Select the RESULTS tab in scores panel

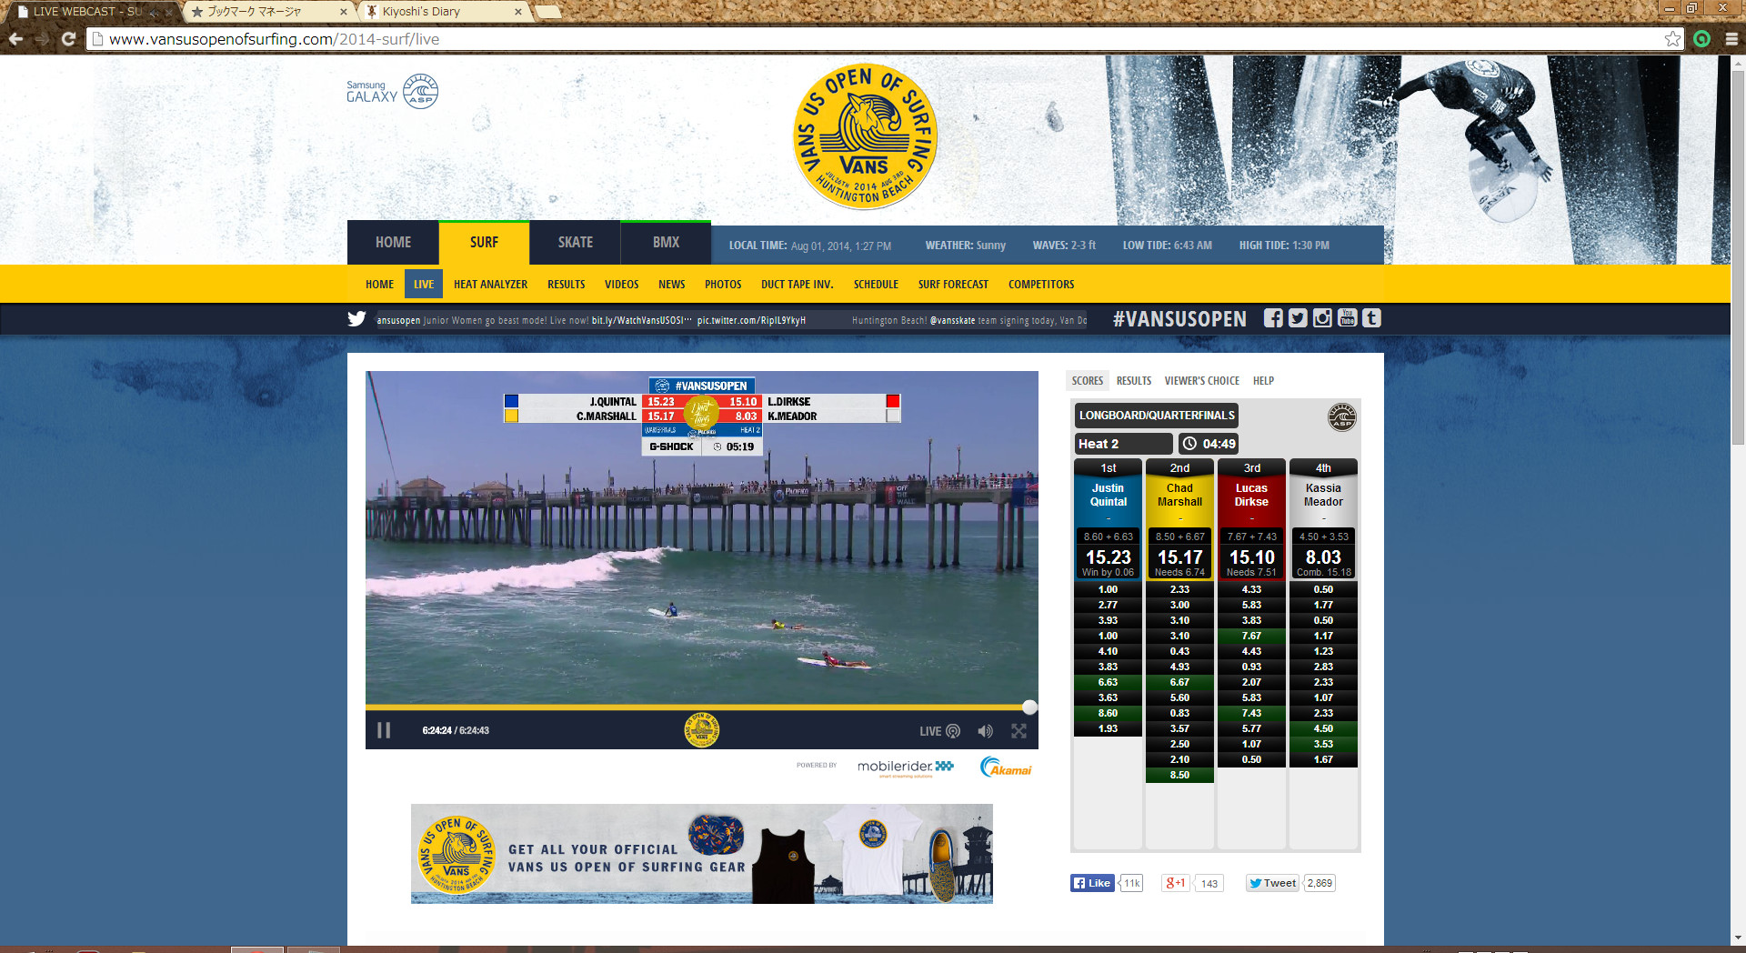(1133, 381)
